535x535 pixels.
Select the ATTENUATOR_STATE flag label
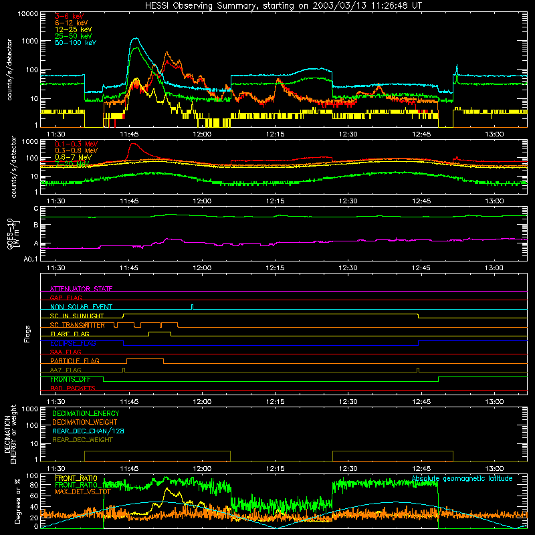81,289
